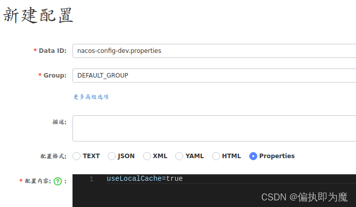This screenshot has height=207, width=356.
Task: Expand 更多高级选项 advanced options
Action: (x=91, y=97)
